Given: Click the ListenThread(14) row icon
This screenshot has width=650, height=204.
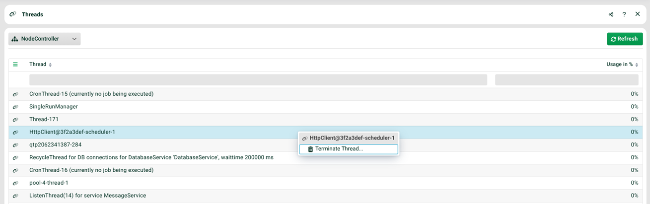Looking at the screenshot, I should (15, 196).
